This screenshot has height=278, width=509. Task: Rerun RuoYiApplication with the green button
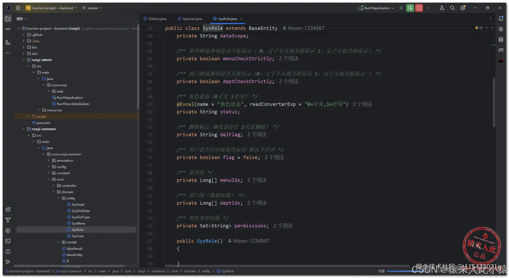point(410,8)
